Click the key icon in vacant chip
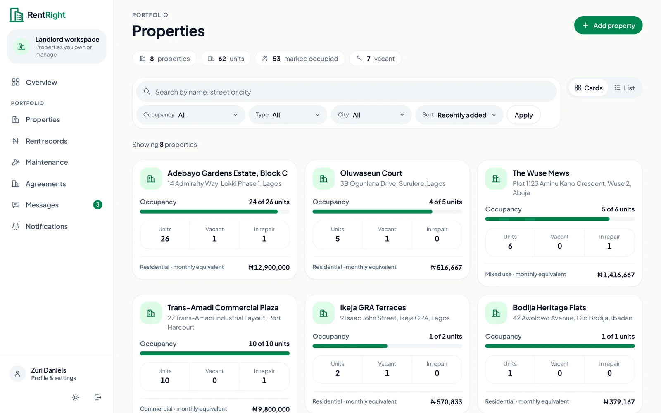Image resolution: width=661 pixels, height=413 pixels. click(359, 58)
